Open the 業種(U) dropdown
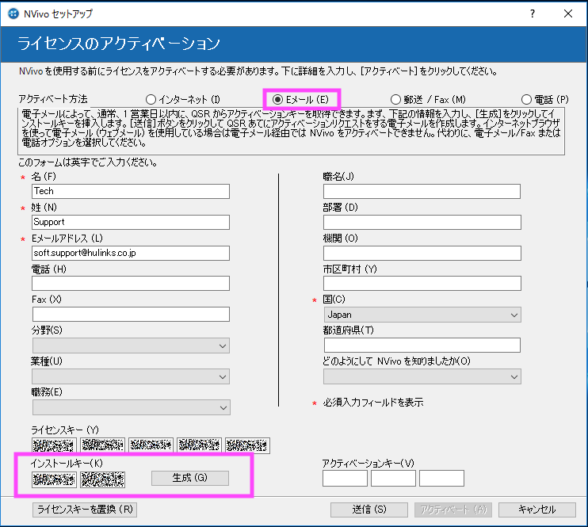Screen dimensions: 588x527 coord(131,376)
